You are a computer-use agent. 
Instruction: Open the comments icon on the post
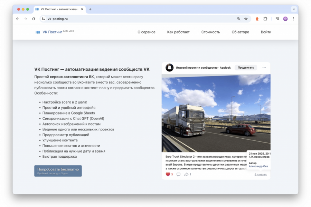point(178,174)
